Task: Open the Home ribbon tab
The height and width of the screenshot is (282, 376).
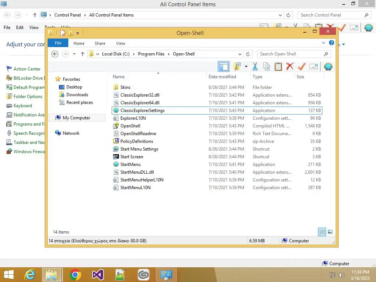Action: 79,43
